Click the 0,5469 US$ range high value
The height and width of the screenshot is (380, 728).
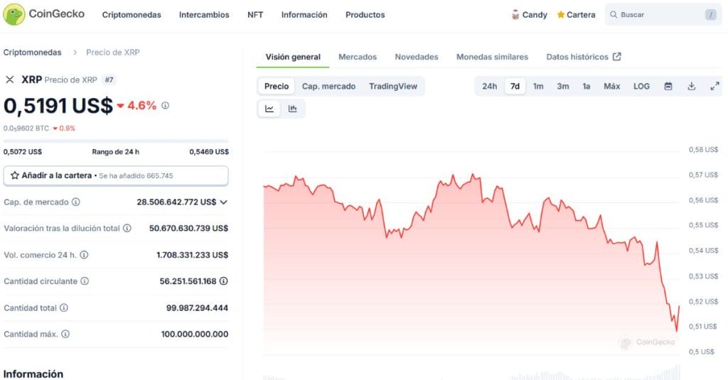pyautogui.click(x=209, y=152)
